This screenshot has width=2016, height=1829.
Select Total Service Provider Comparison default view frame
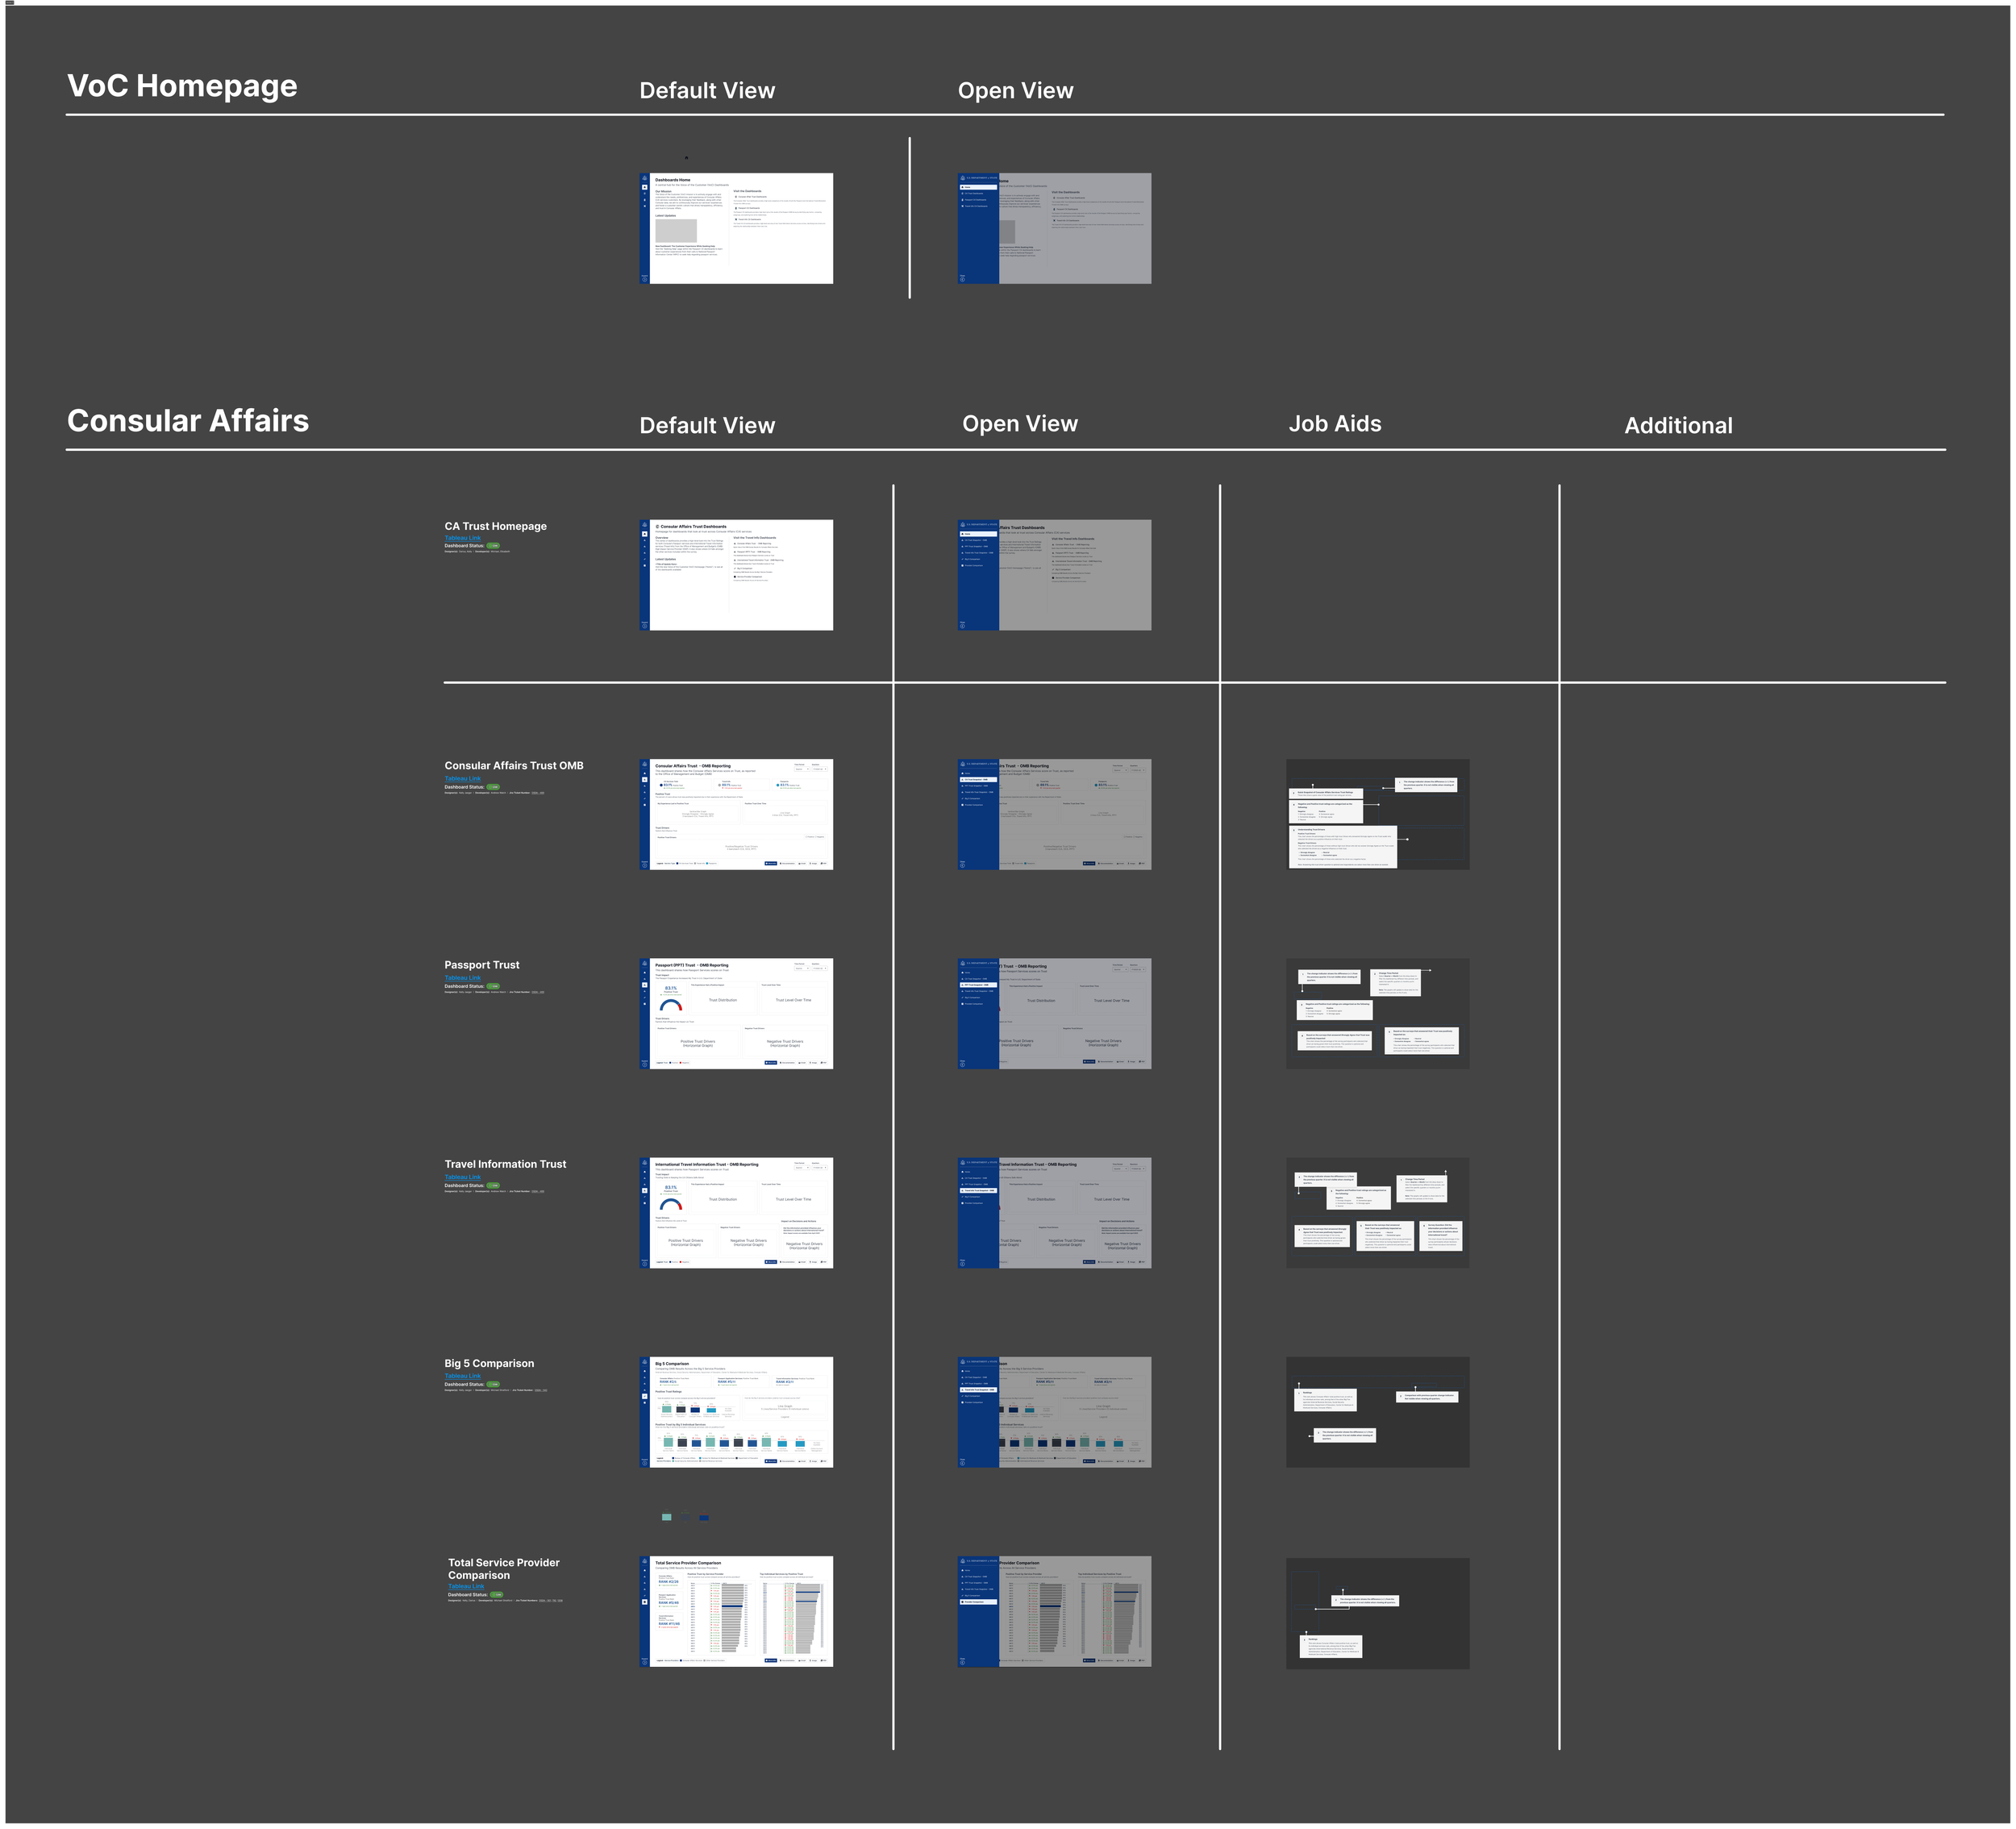click(x=736, y=1611)
